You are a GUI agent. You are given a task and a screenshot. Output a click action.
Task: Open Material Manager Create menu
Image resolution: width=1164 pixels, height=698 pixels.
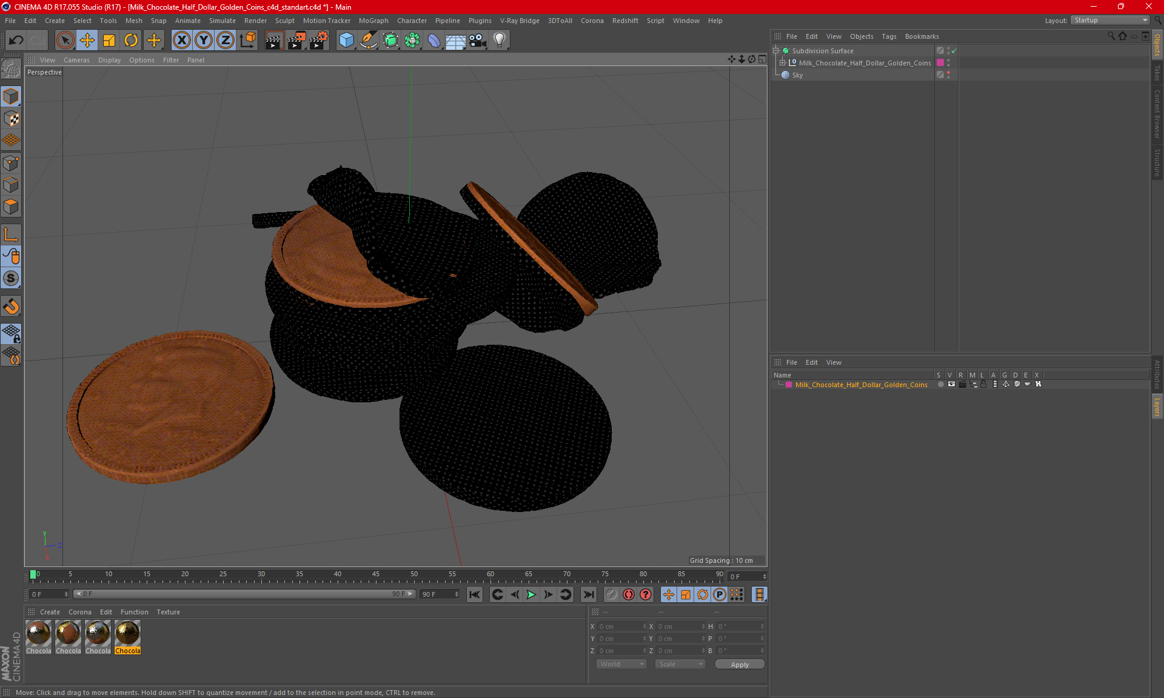(50, 612)
